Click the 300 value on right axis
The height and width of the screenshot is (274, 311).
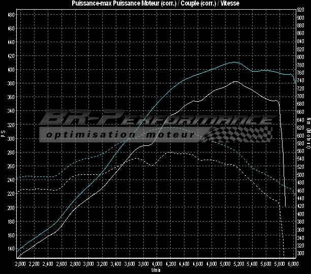tap(301, 253)
